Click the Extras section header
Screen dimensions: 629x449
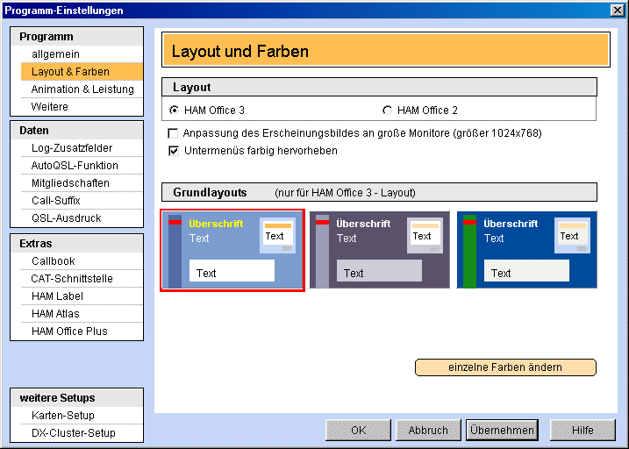pyautogui.click(x=76, y=243)
